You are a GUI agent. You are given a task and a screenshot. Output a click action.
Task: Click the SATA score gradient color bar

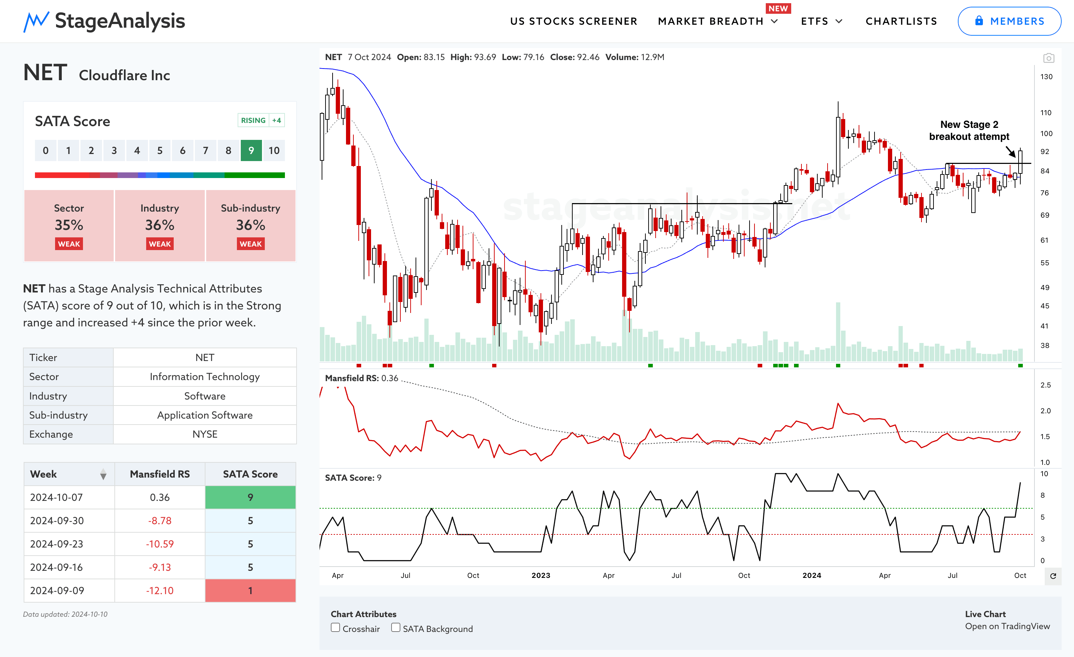click(x=160, y=175)
